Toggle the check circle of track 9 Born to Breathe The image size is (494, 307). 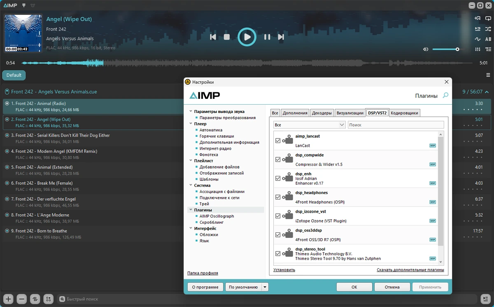click(x=7, y=231)
